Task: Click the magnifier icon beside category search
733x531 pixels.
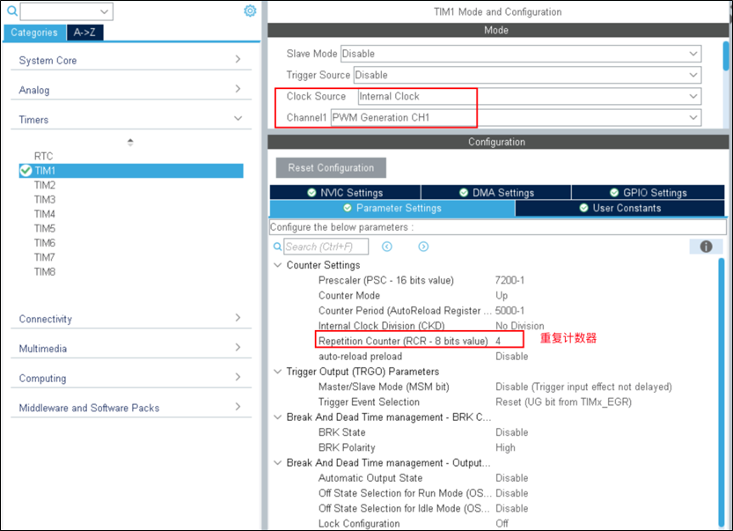Action: tap(11, 11)
